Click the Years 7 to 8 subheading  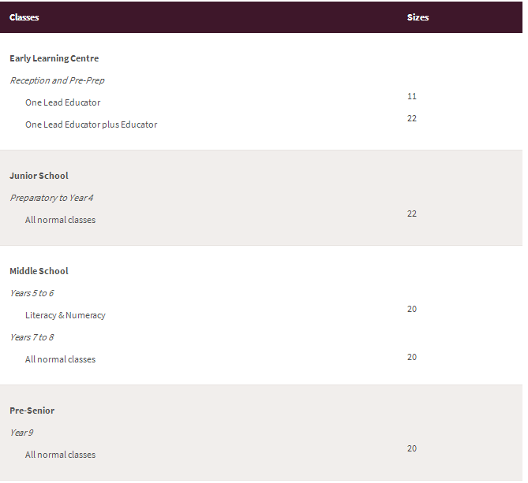tap(32, 337)
